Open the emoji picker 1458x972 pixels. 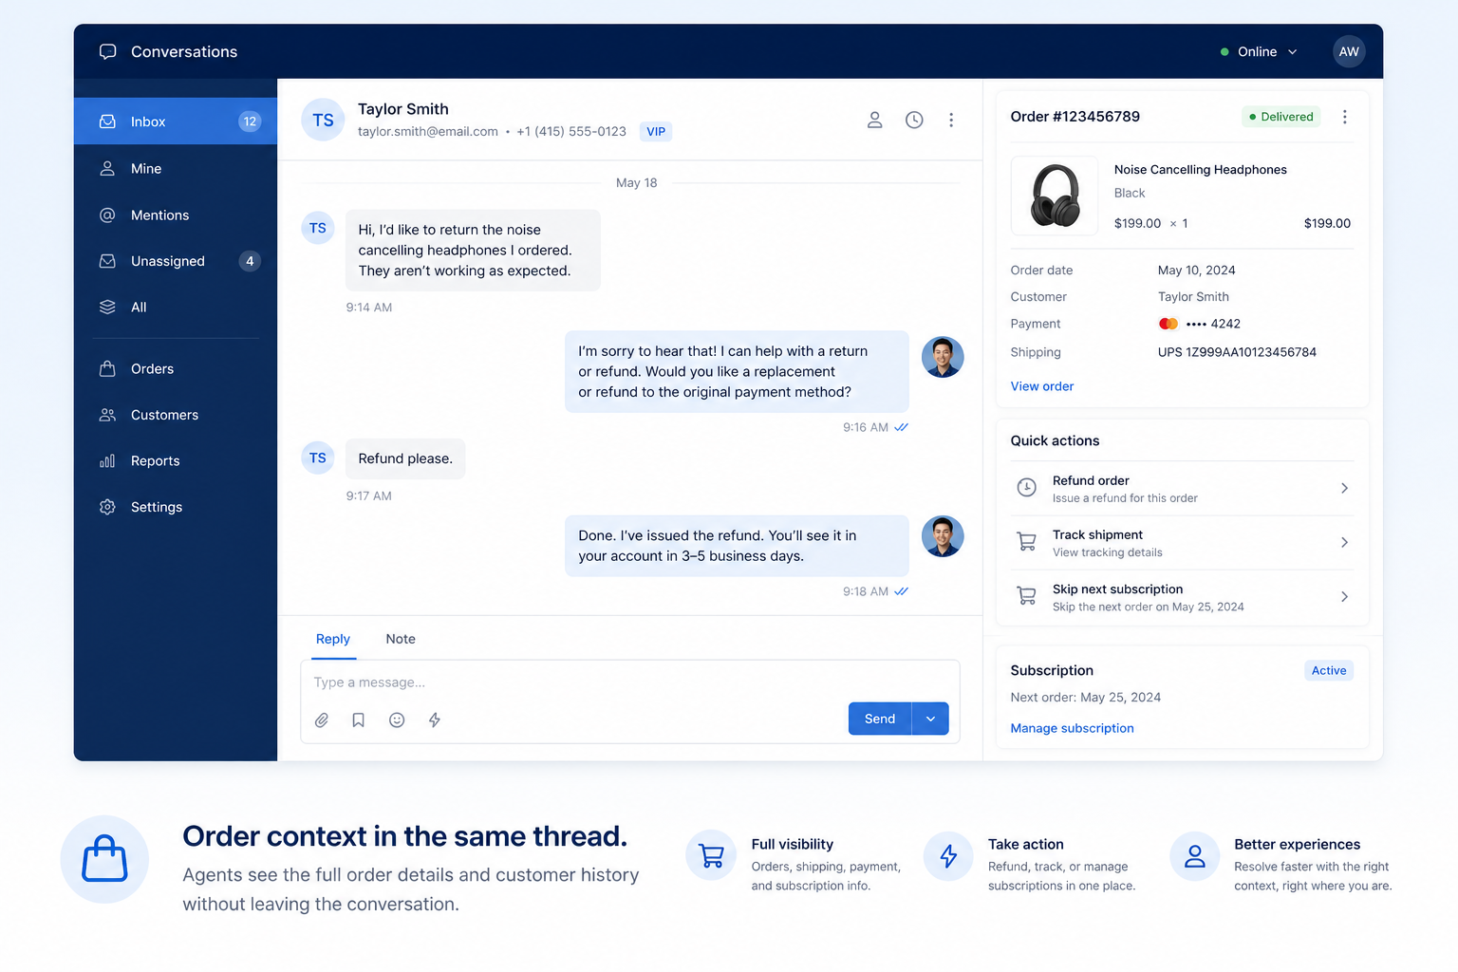[x=397, y=720]
